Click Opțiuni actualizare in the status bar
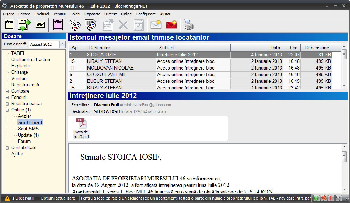This screenshot has height=203, width=350. pos(58,198)
